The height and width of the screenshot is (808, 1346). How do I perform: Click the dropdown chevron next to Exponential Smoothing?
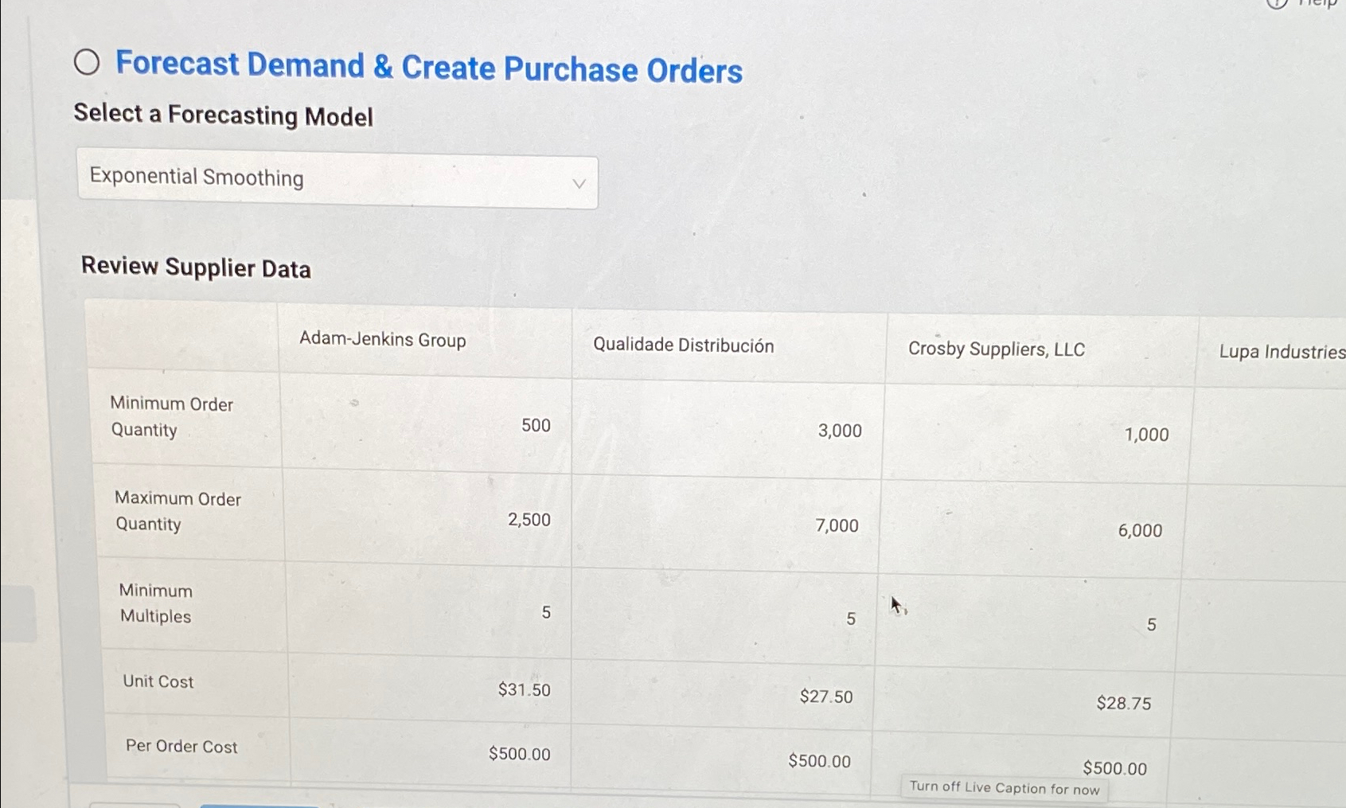[579, 184]
